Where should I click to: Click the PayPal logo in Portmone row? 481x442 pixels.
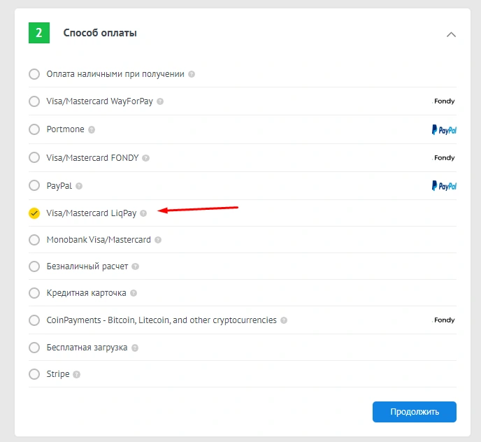pyautogui.click(x=444, y=129)
